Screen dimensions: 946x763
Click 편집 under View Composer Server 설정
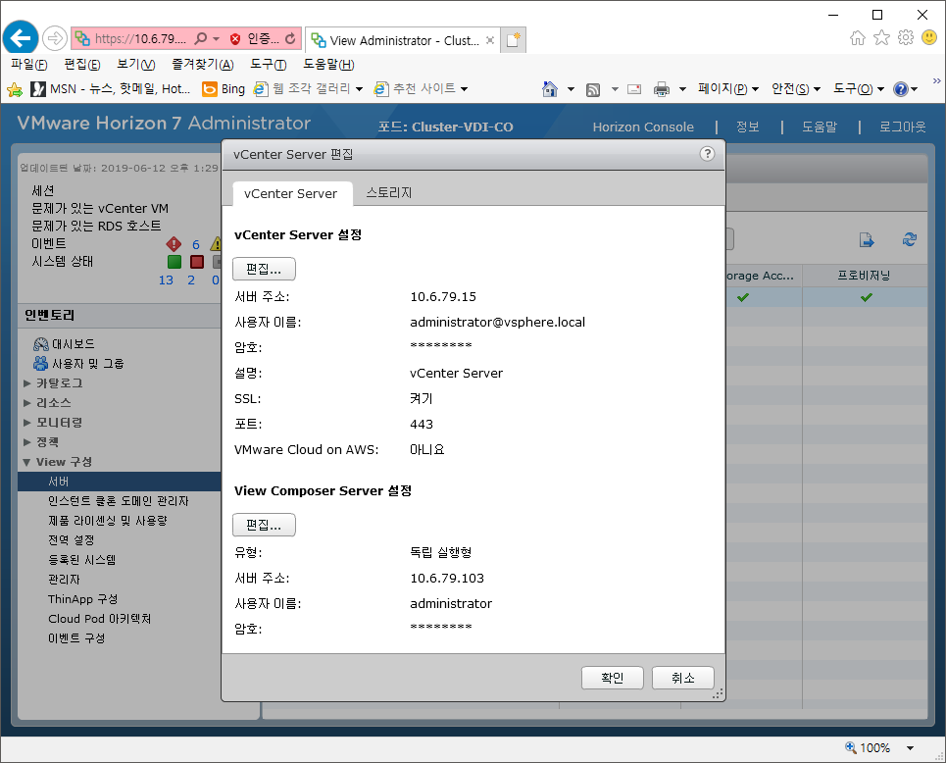[264, 525]
